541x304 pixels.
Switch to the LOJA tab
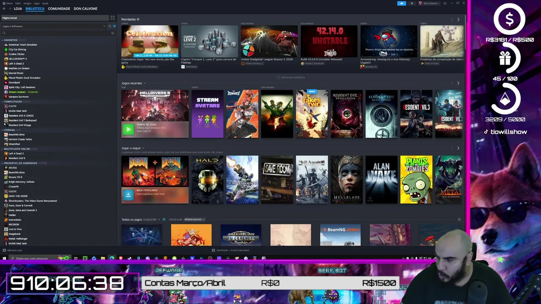coord(18,8)
